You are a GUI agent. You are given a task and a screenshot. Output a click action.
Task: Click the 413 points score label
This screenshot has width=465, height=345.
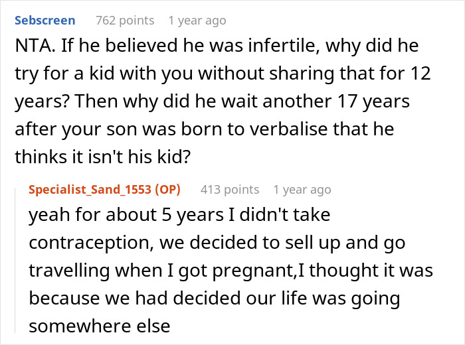click(230, 189)
